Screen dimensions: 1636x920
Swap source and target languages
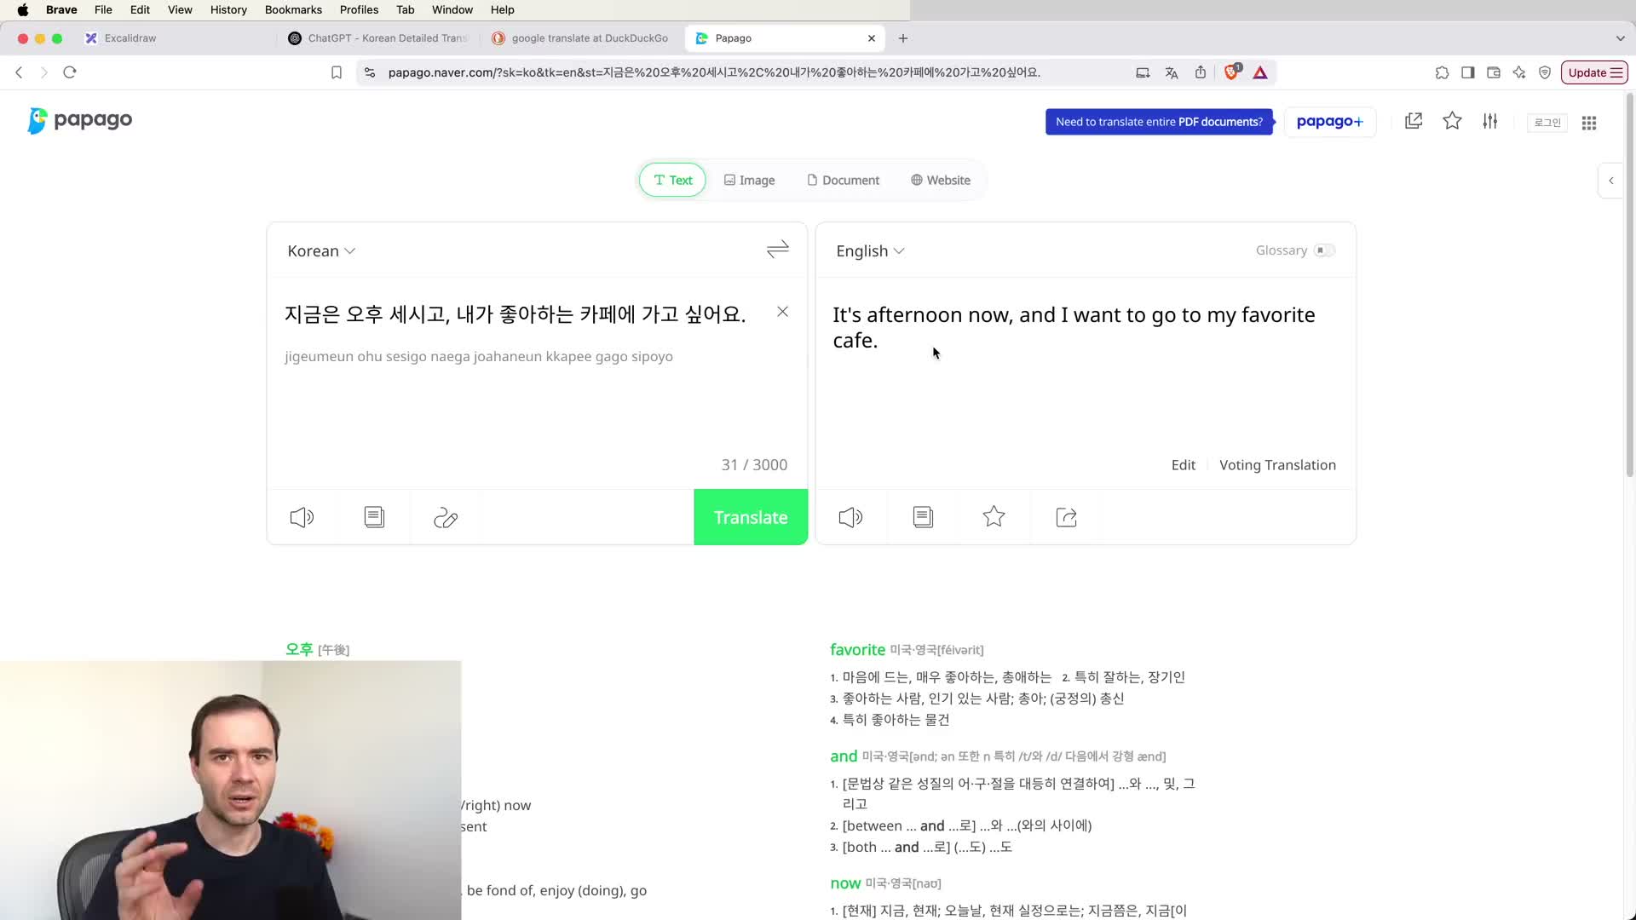click(777, 250)
